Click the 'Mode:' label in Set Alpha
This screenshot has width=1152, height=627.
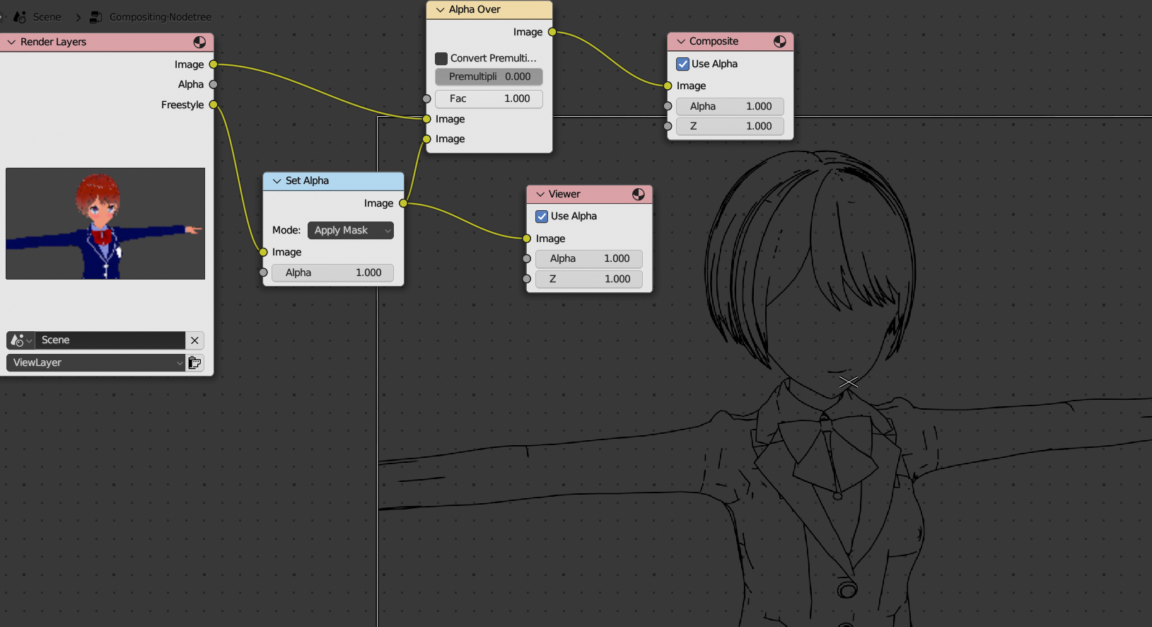point(286,230)
